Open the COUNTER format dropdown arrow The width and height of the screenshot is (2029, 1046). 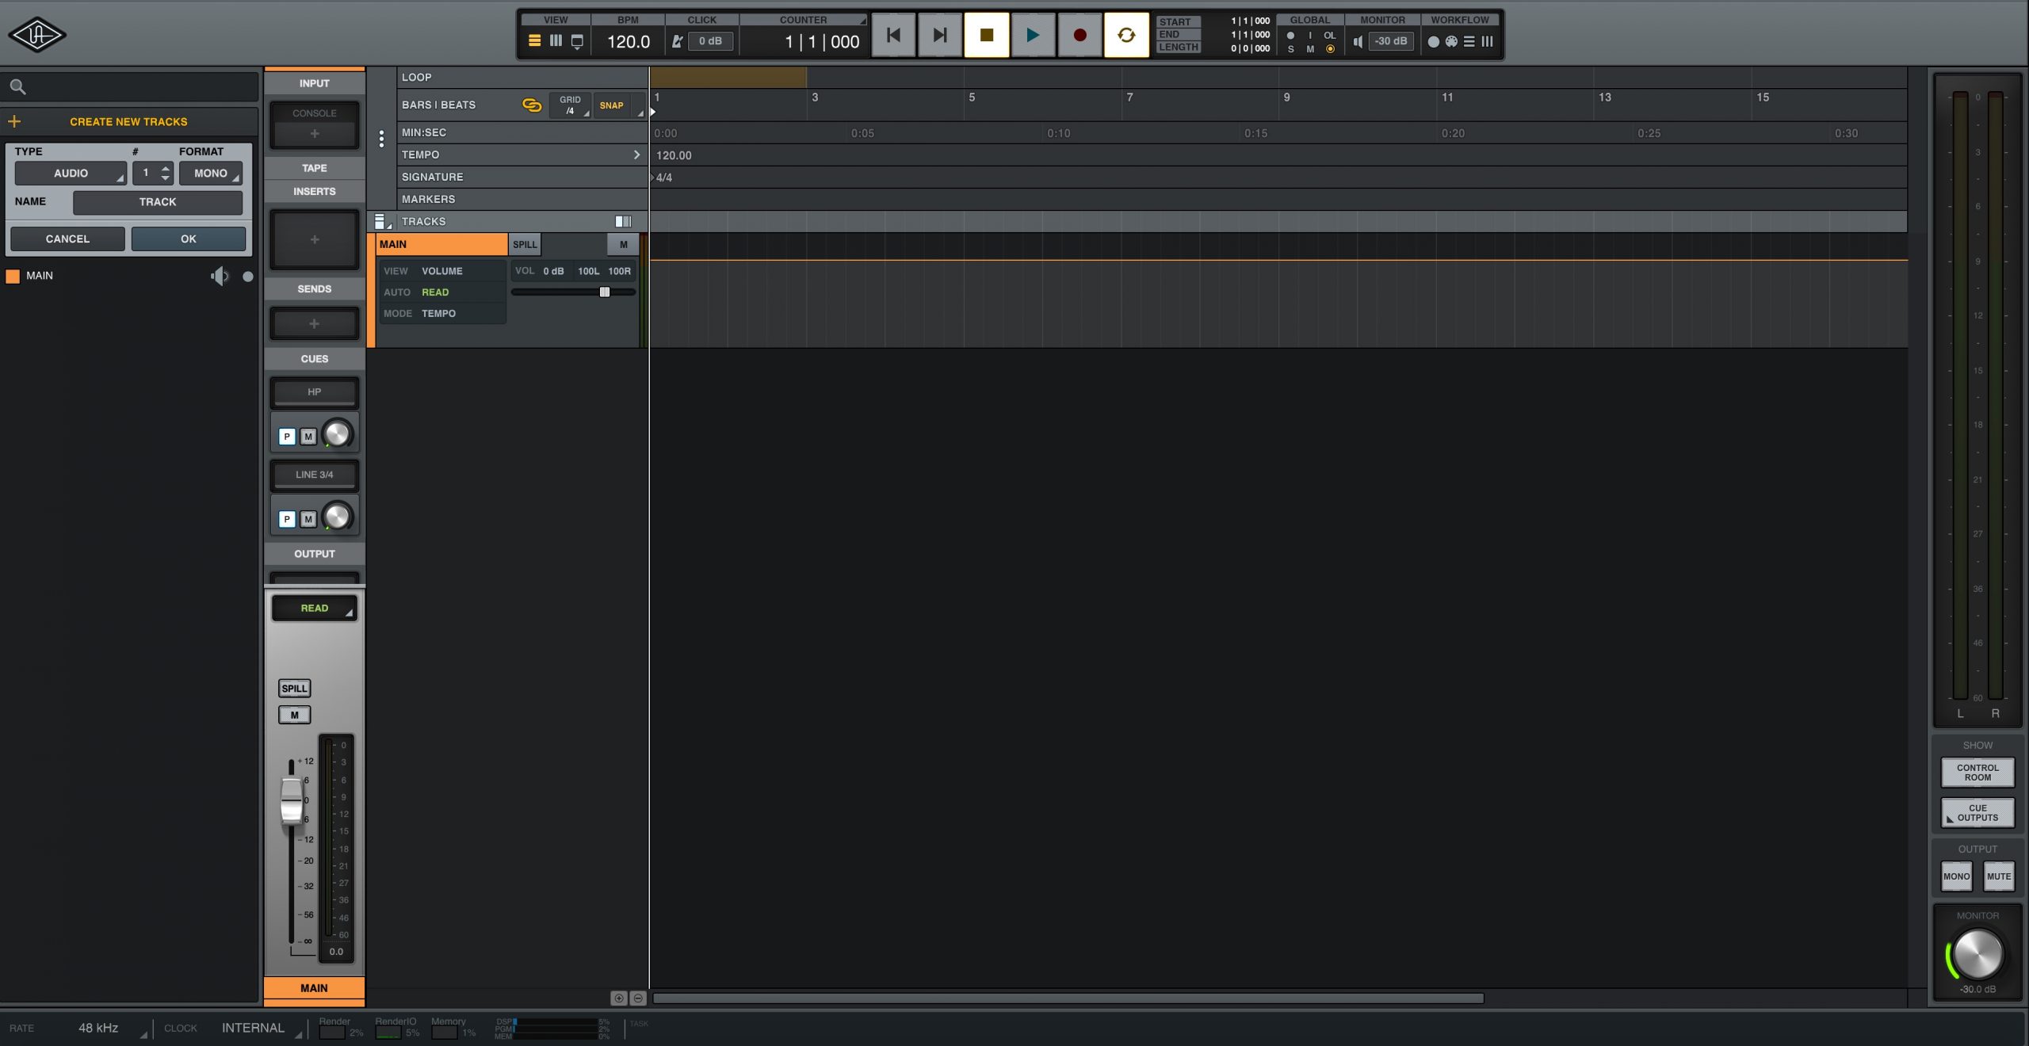click(x=863, y=21)
